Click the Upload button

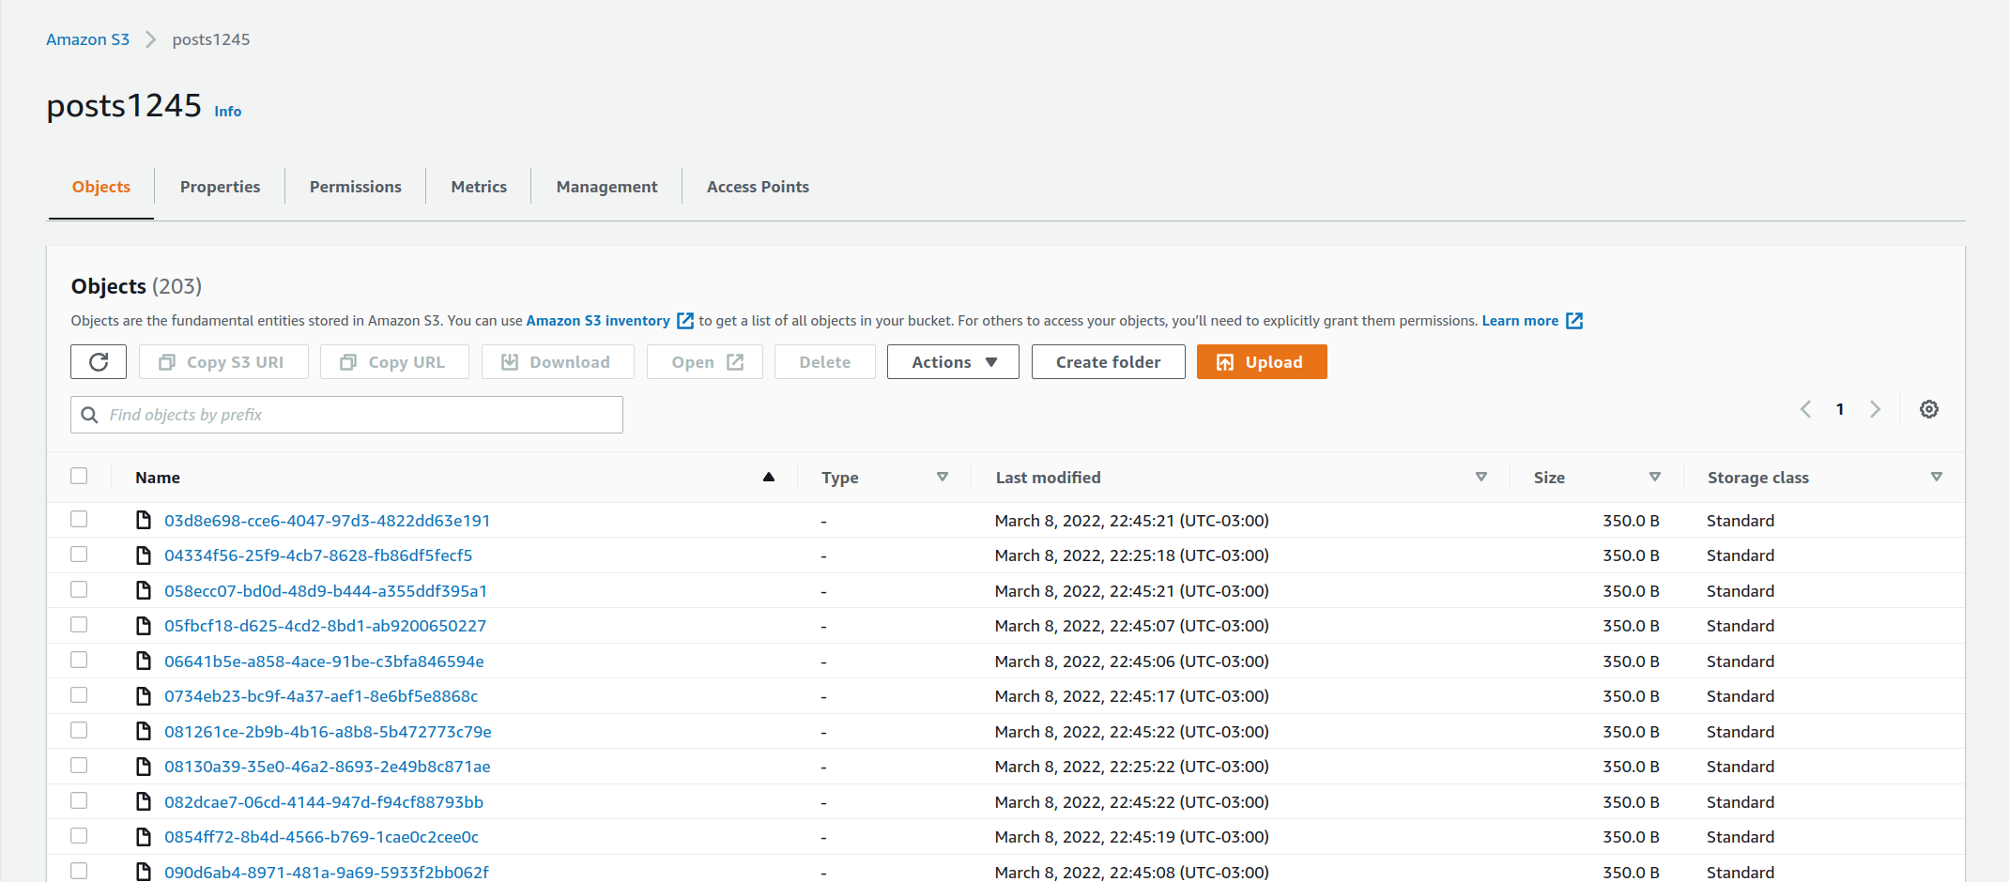1262,362
